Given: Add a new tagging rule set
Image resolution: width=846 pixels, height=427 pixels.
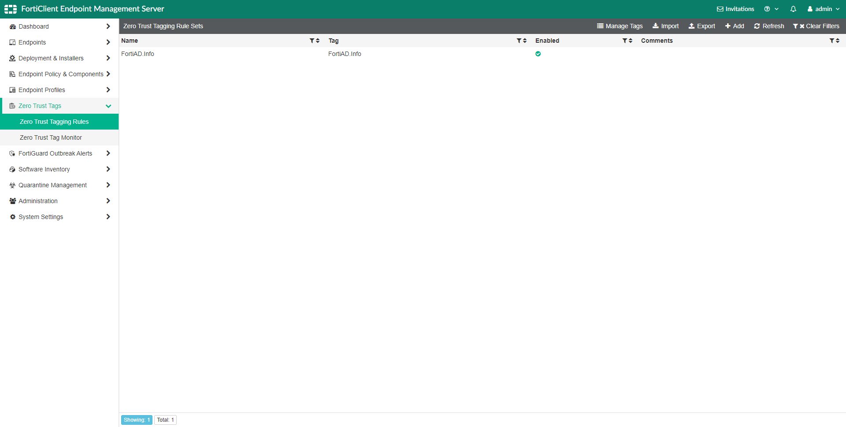Looking at the screenshot, I should pos(735,26).
